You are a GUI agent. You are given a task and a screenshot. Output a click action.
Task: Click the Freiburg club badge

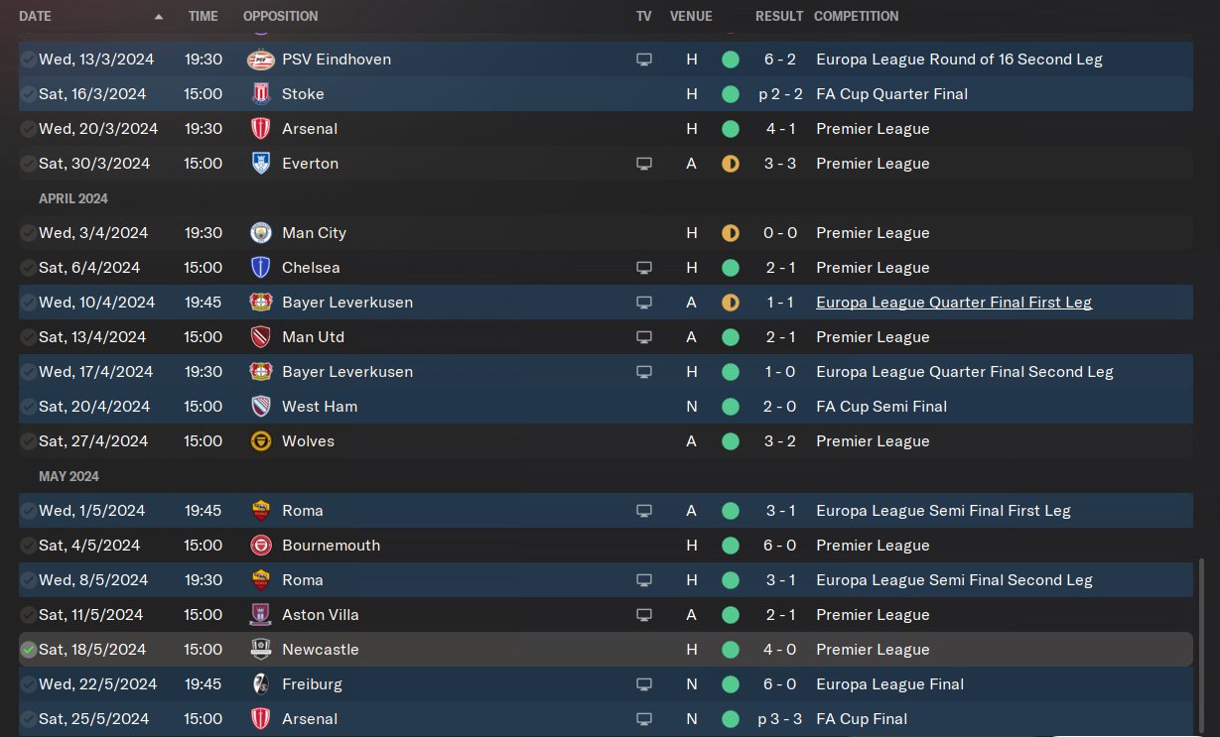(x=260, y=684)
